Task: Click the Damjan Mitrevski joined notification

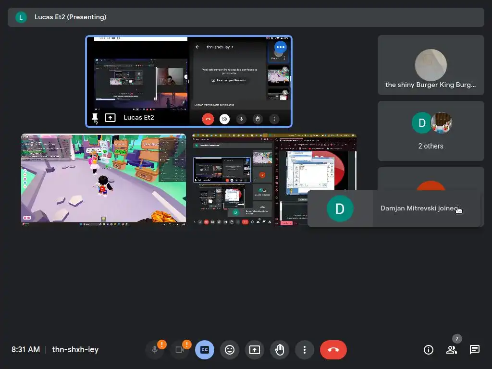Action: (394, 209)
